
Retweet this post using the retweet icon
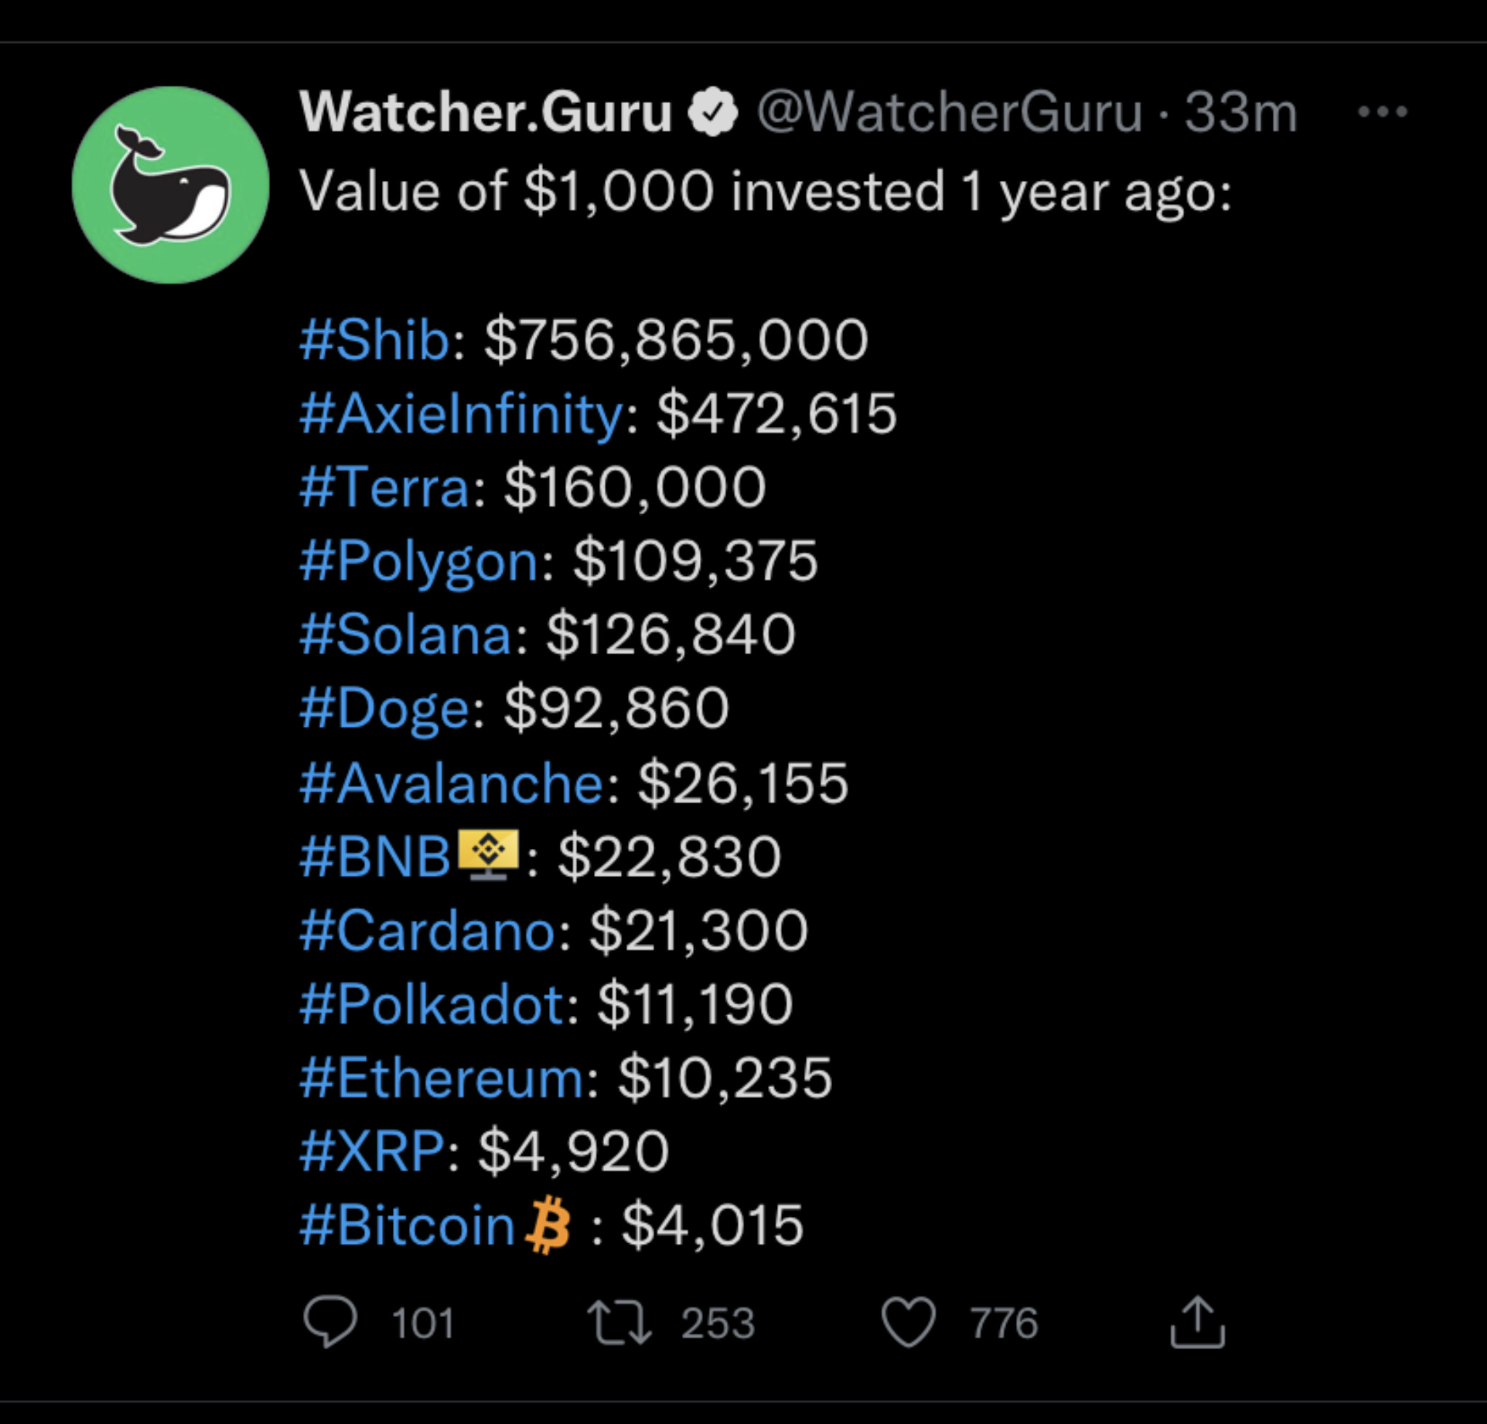click(619, 1322)
